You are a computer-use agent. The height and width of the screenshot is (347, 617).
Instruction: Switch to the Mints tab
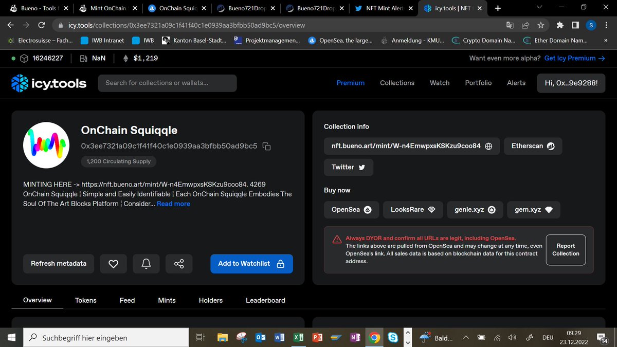click(x=167, y=300)
